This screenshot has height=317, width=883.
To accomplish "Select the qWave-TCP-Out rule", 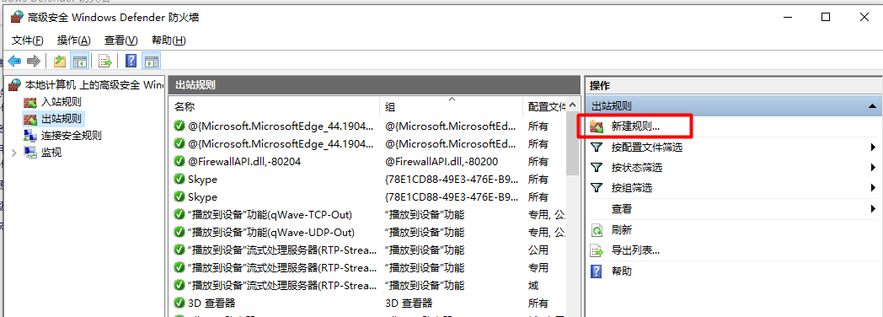I will (270, 214).
